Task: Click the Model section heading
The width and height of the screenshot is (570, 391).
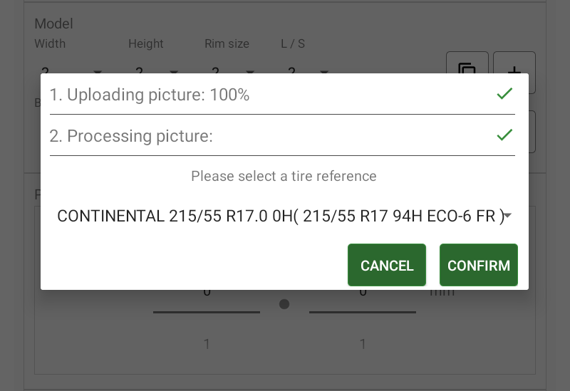Action: tap(54, 24)
